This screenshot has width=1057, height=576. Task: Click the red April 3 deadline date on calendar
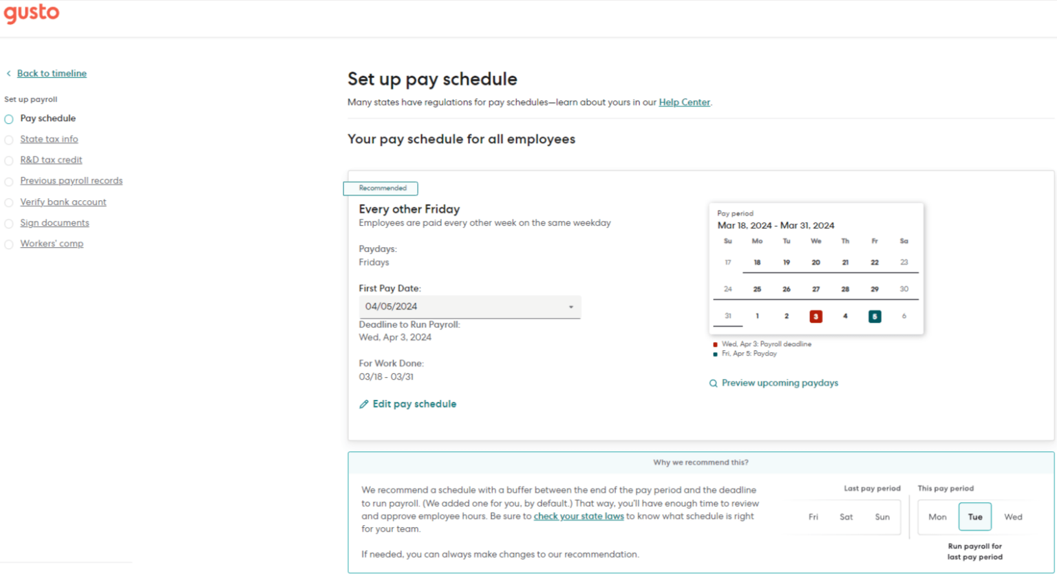[x=815, y=316]
